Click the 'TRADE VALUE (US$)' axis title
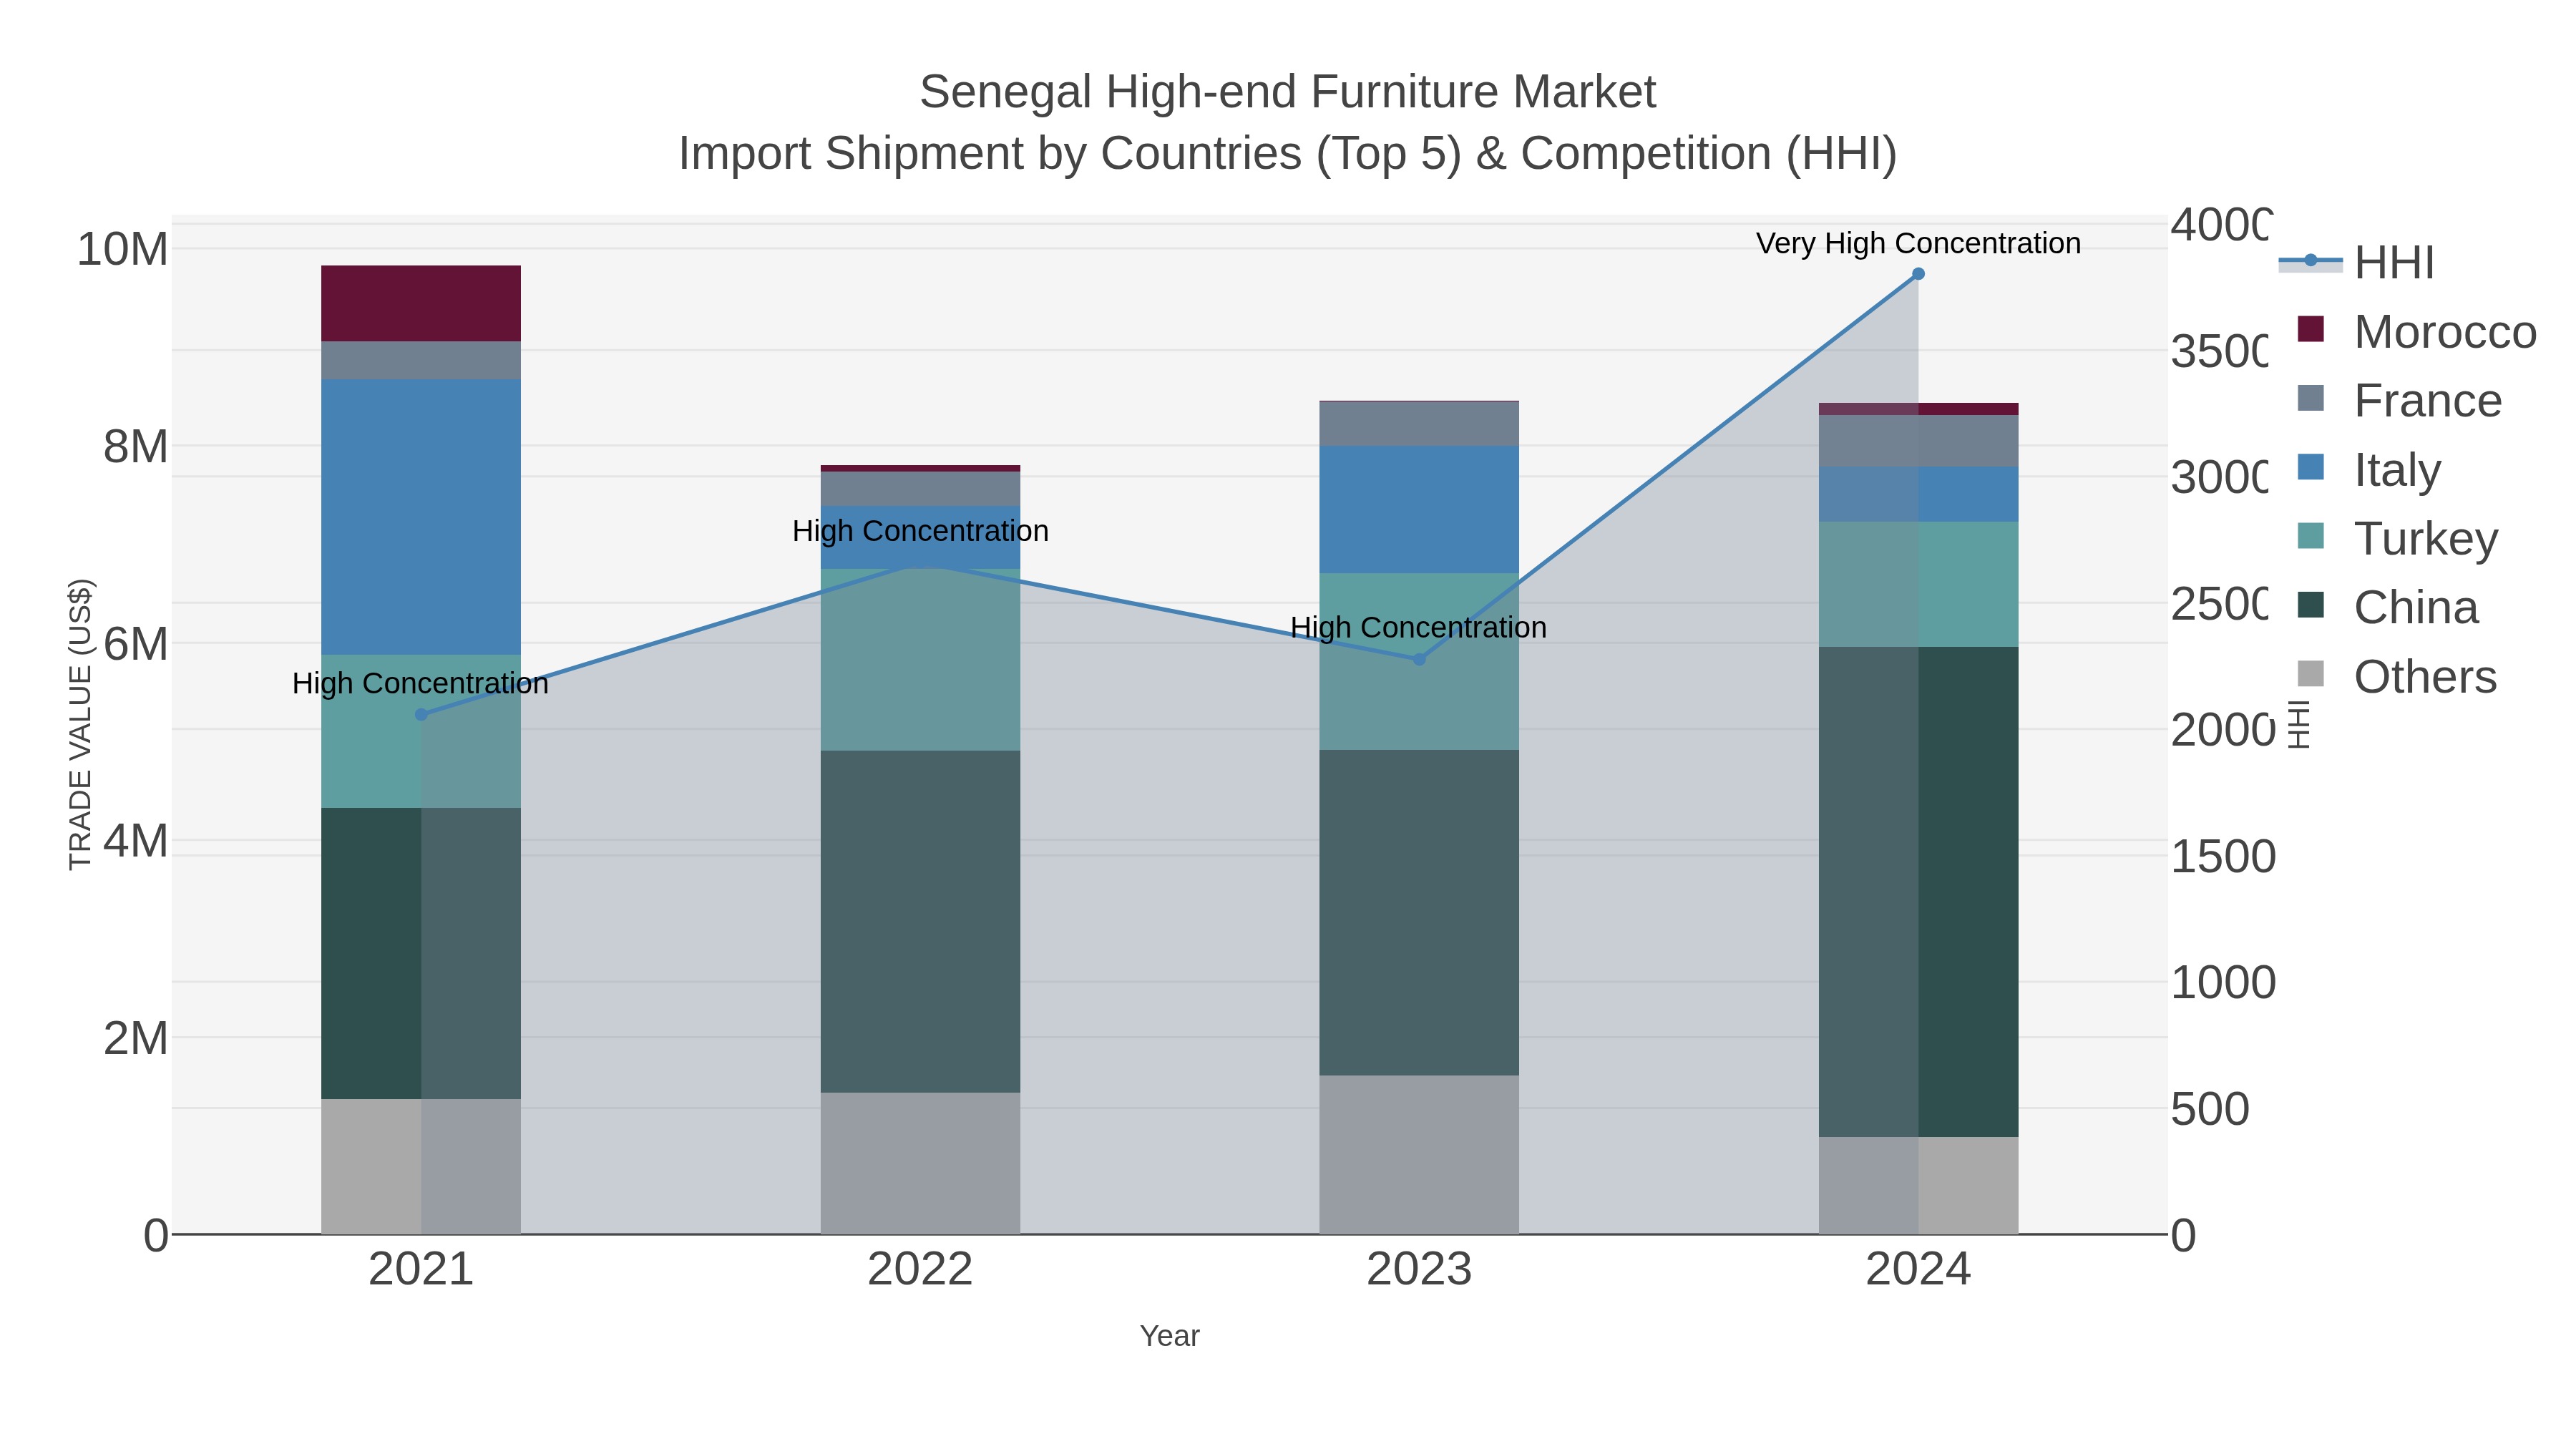Viewport: 2576px width, 1449px height. coord(80,724)
